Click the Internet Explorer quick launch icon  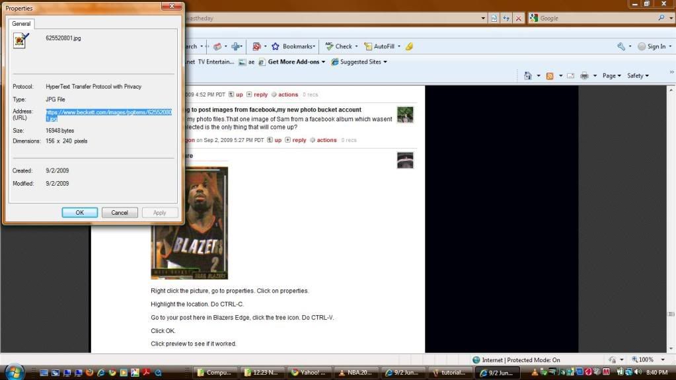(x=101, y=373)
